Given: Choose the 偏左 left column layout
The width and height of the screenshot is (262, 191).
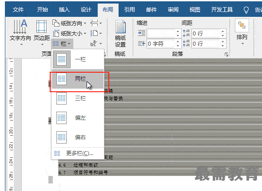Looking at the screenshot, I should point(78,118).
